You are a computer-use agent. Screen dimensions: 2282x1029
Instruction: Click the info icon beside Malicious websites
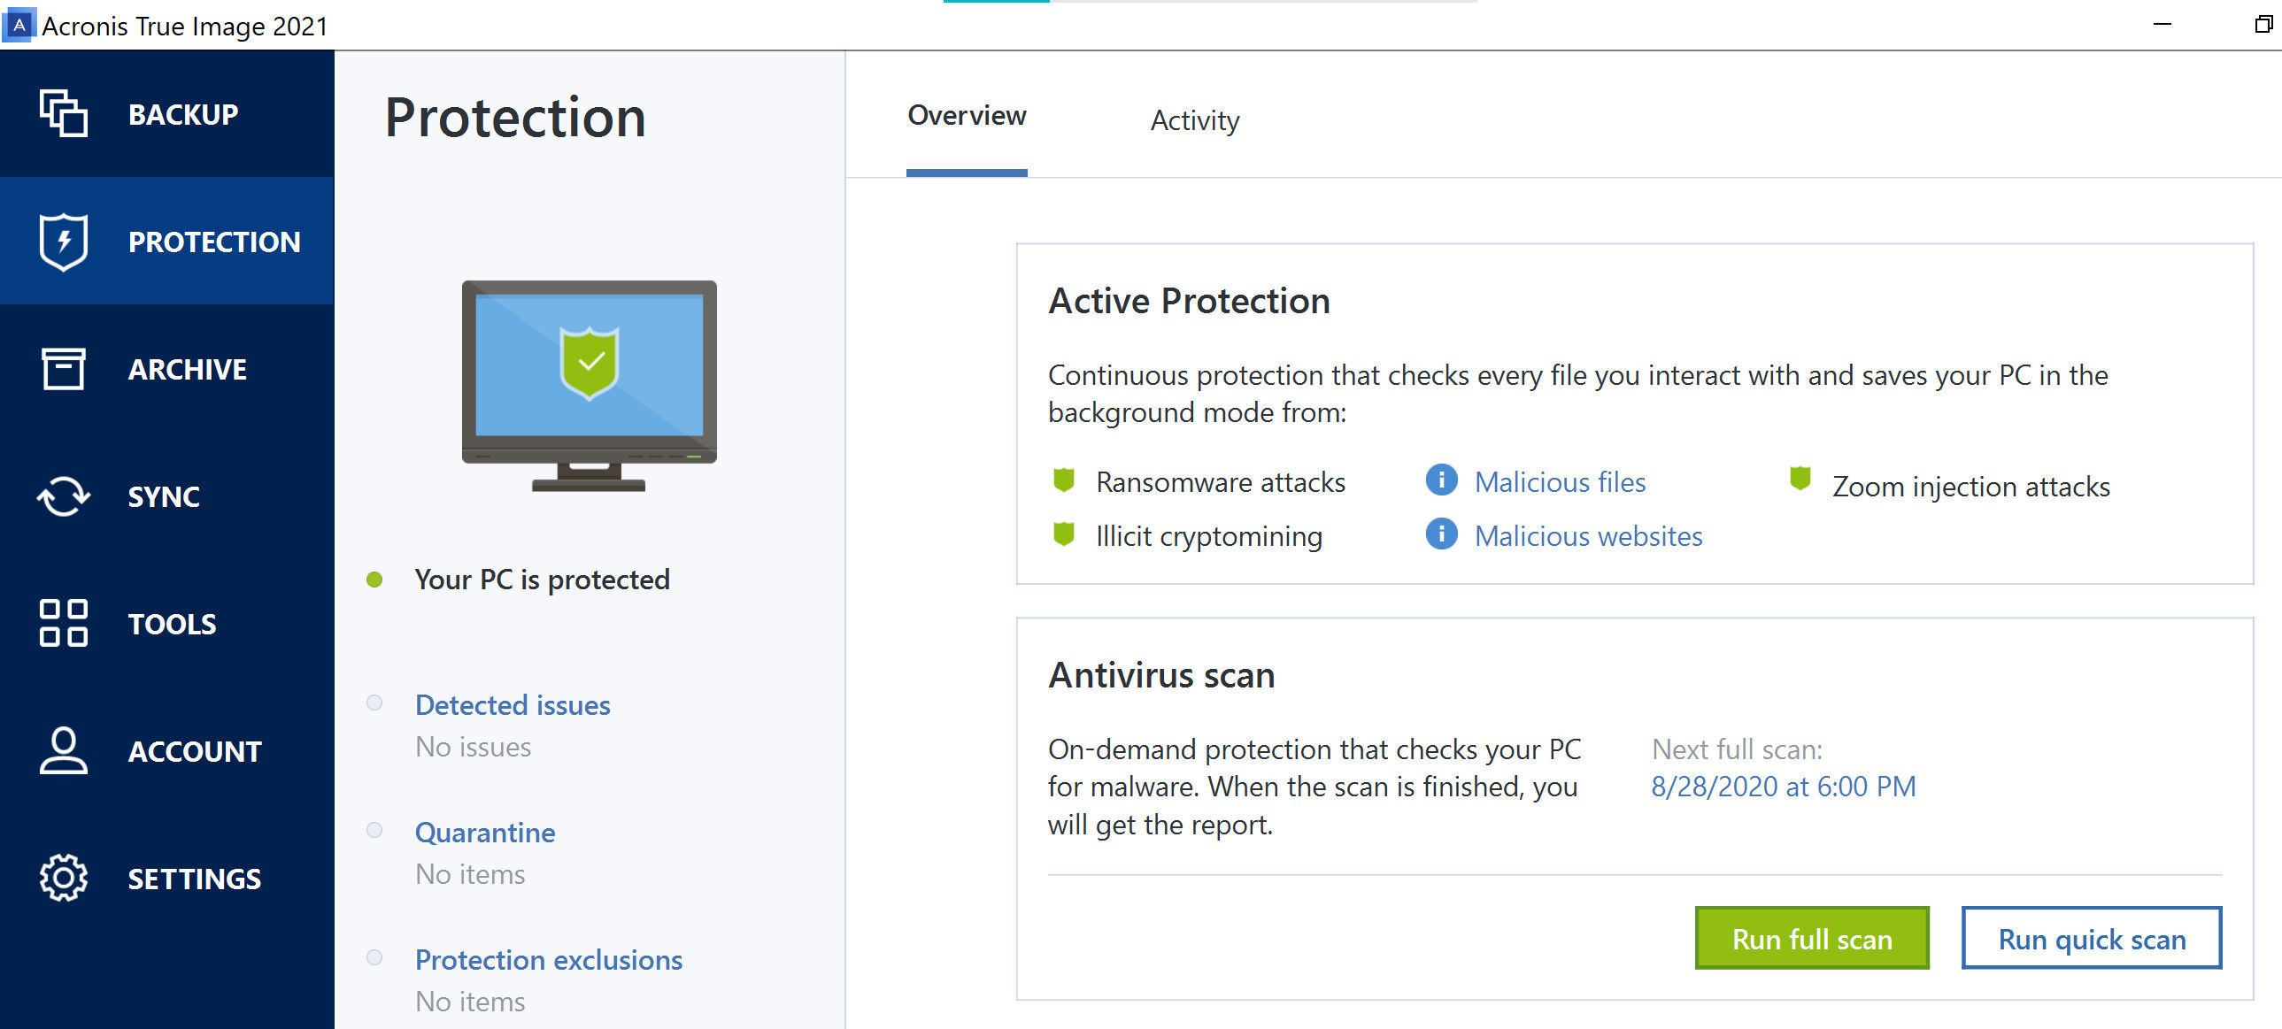(1441, 534)
